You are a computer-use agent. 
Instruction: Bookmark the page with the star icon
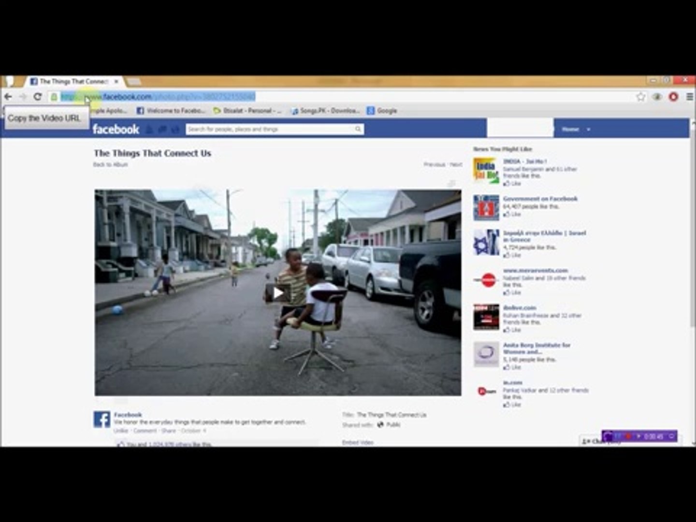(x=641, y=97)
